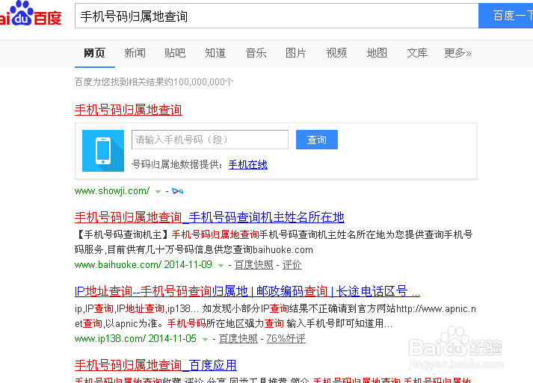Open the 新闻 tab
533x383 pixels.
pos(135,53)
